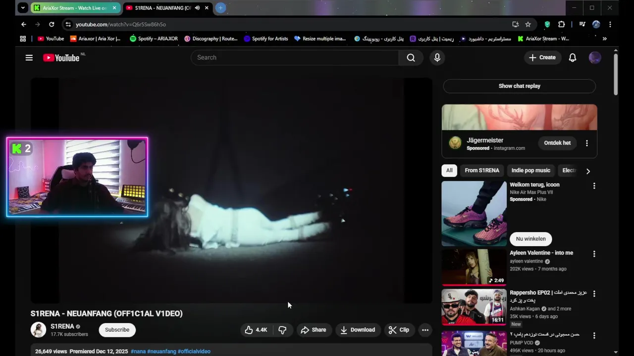This screenshot has width=634, height=356.
Task: Click the browser address bar URL
Action: point(121,24)
